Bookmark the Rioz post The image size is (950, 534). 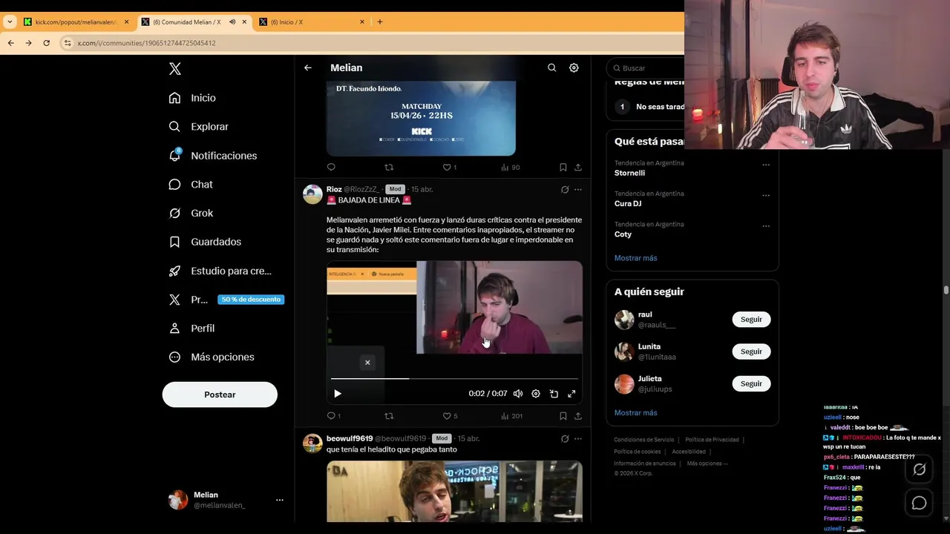click(x=563, y=416)
